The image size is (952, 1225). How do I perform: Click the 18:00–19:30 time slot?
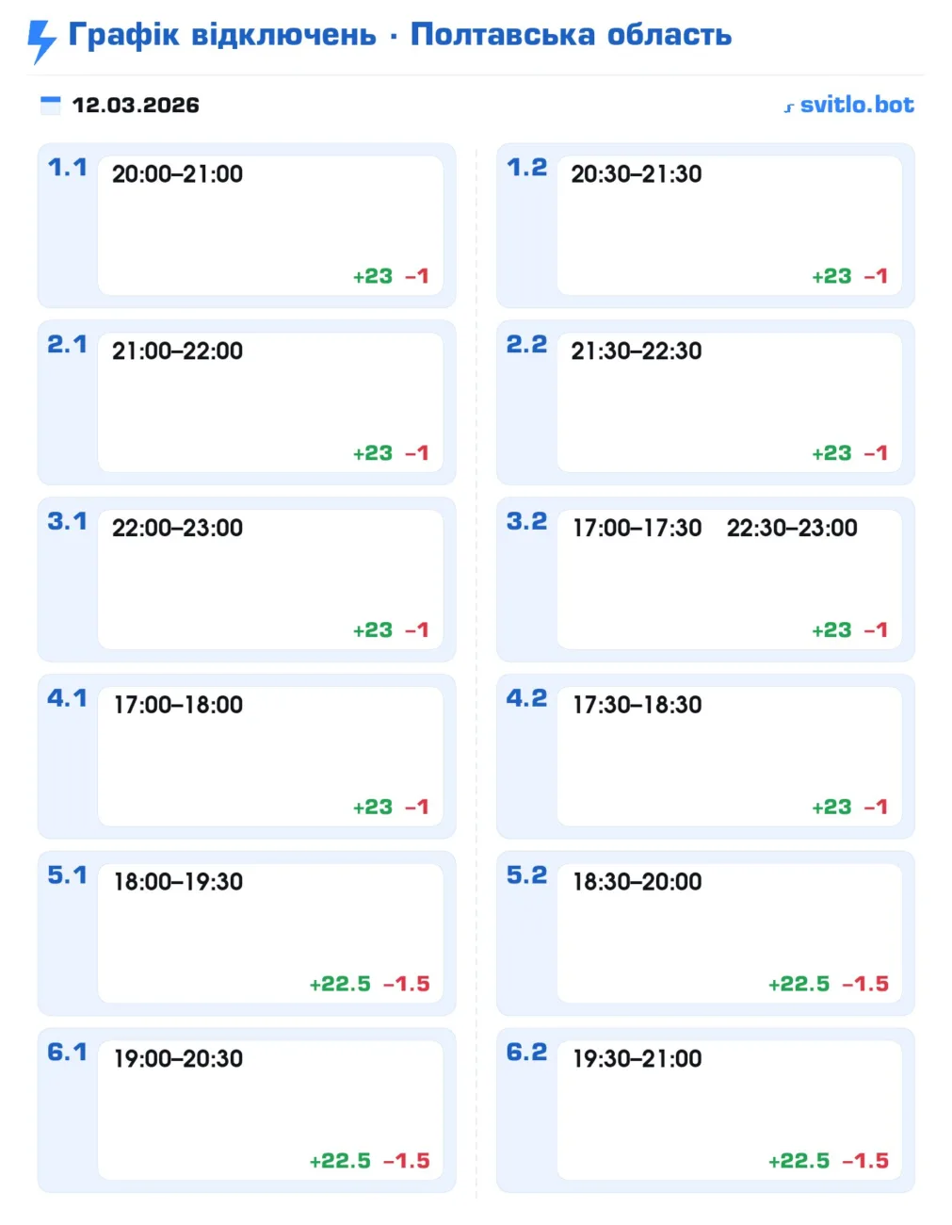178,882
